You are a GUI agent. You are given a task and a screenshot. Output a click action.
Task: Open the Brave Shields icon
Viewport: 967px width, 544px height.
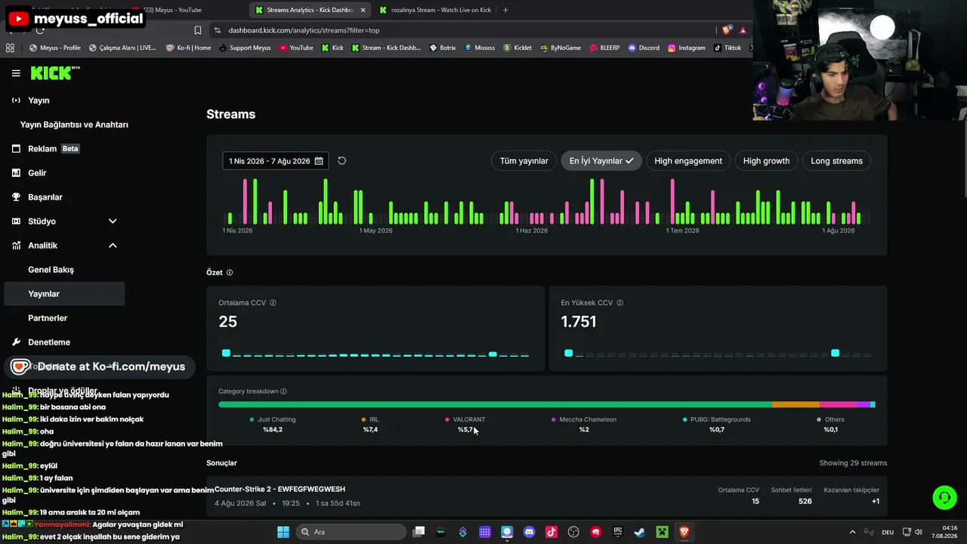[x=727, y=30]
